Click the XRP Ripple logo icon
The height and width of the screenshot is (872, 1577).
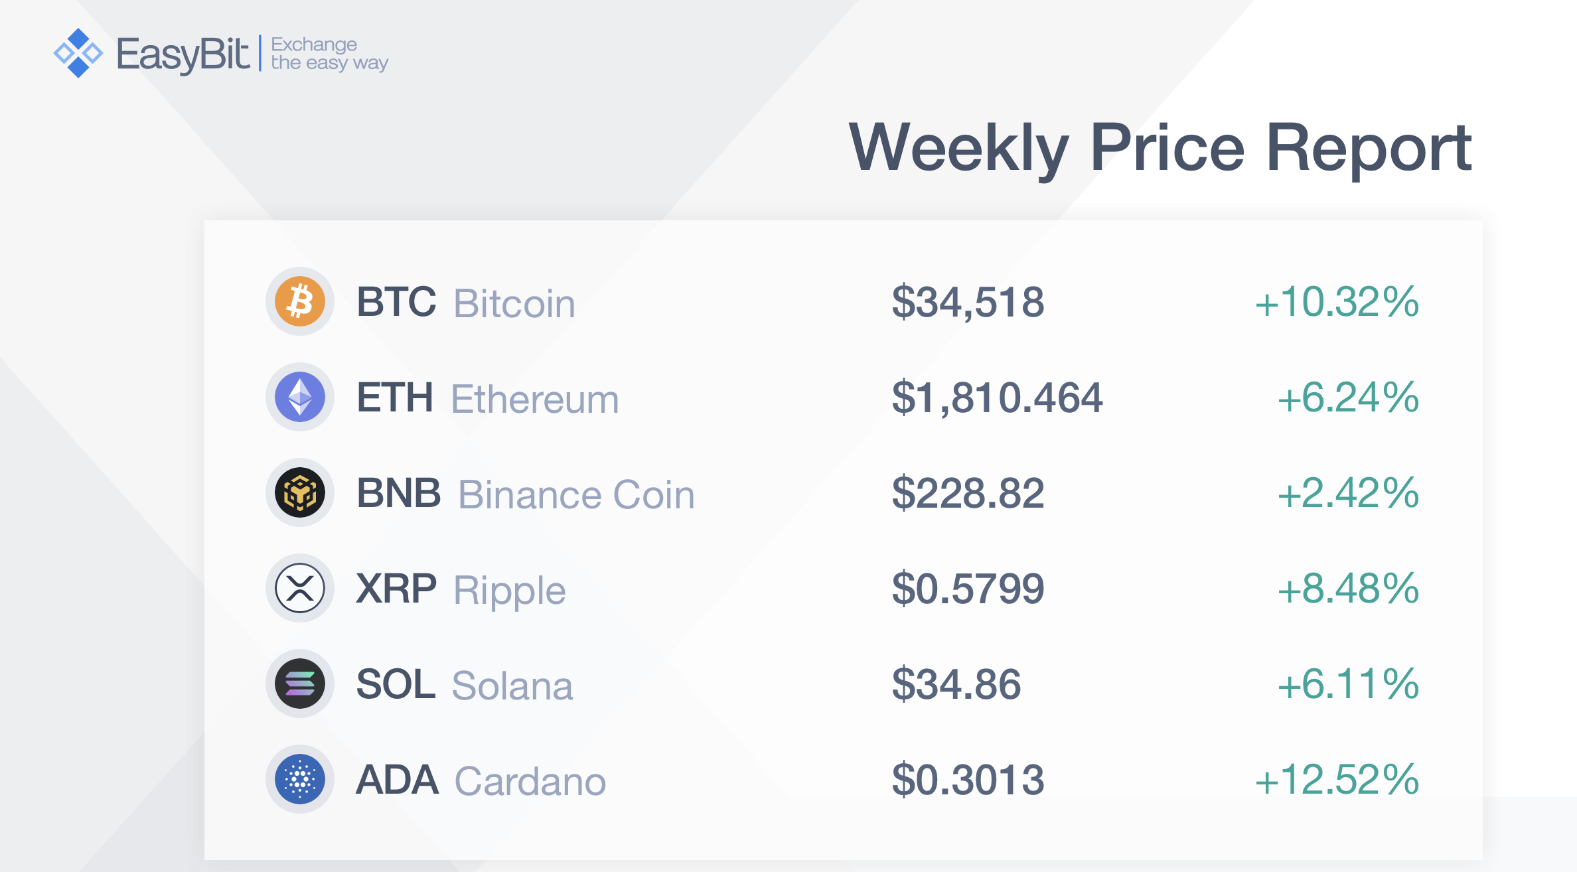(300, 588)
